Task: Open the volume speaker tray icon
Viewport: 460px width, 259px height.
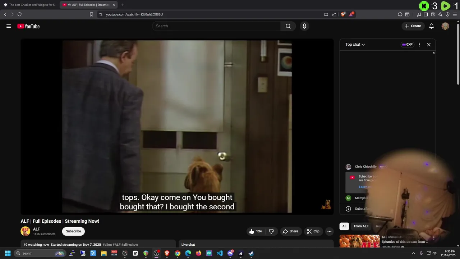Action: click(x=434, y=253)
